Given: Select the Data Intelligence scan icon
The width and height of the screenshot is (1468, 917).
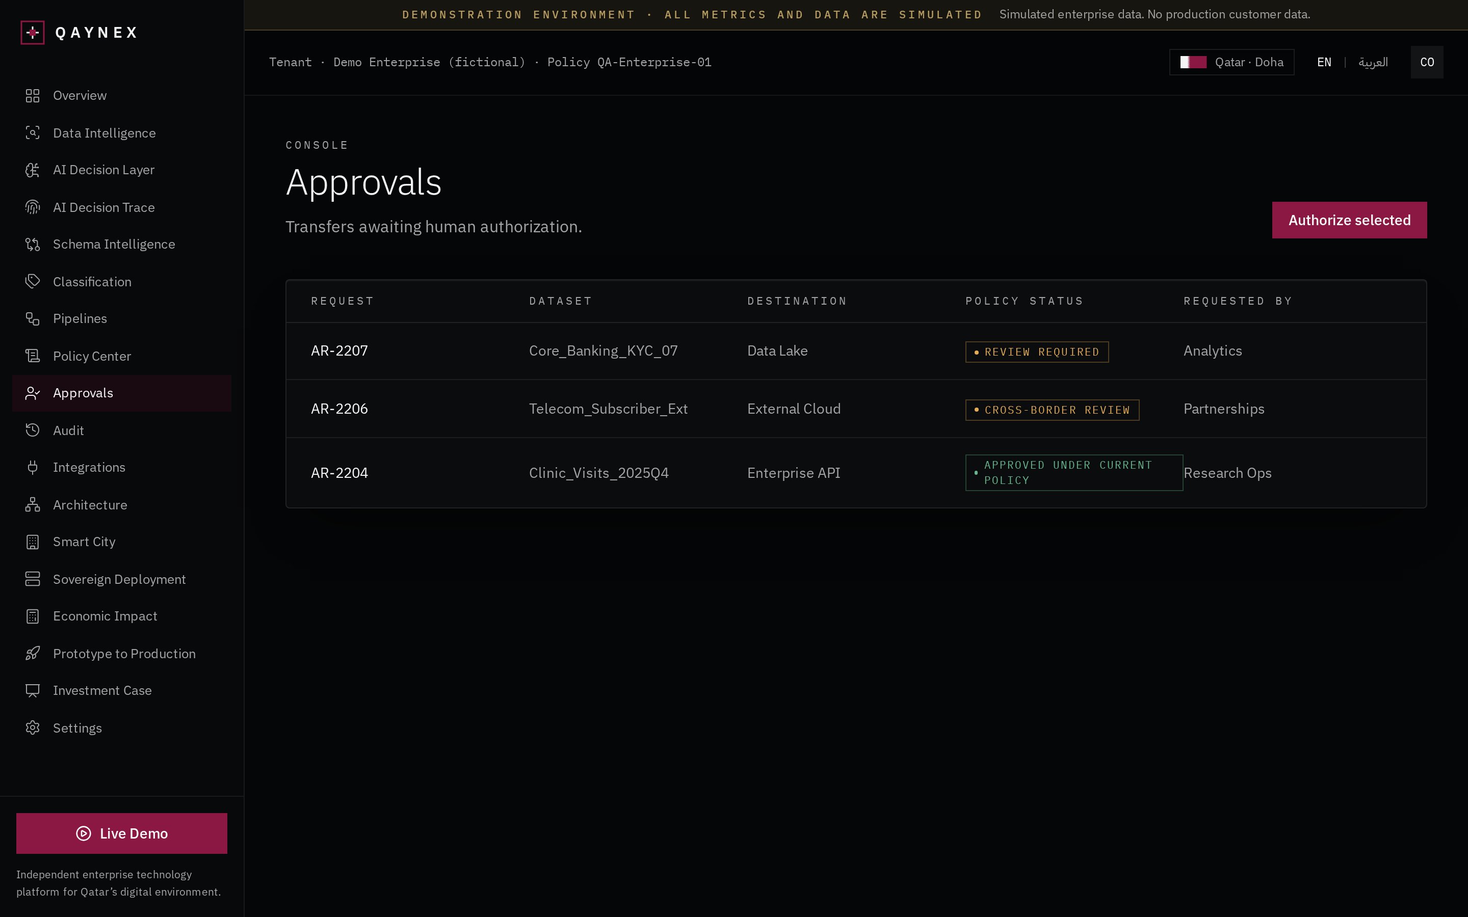Looking at the screenshot, I should coord(33,133).
